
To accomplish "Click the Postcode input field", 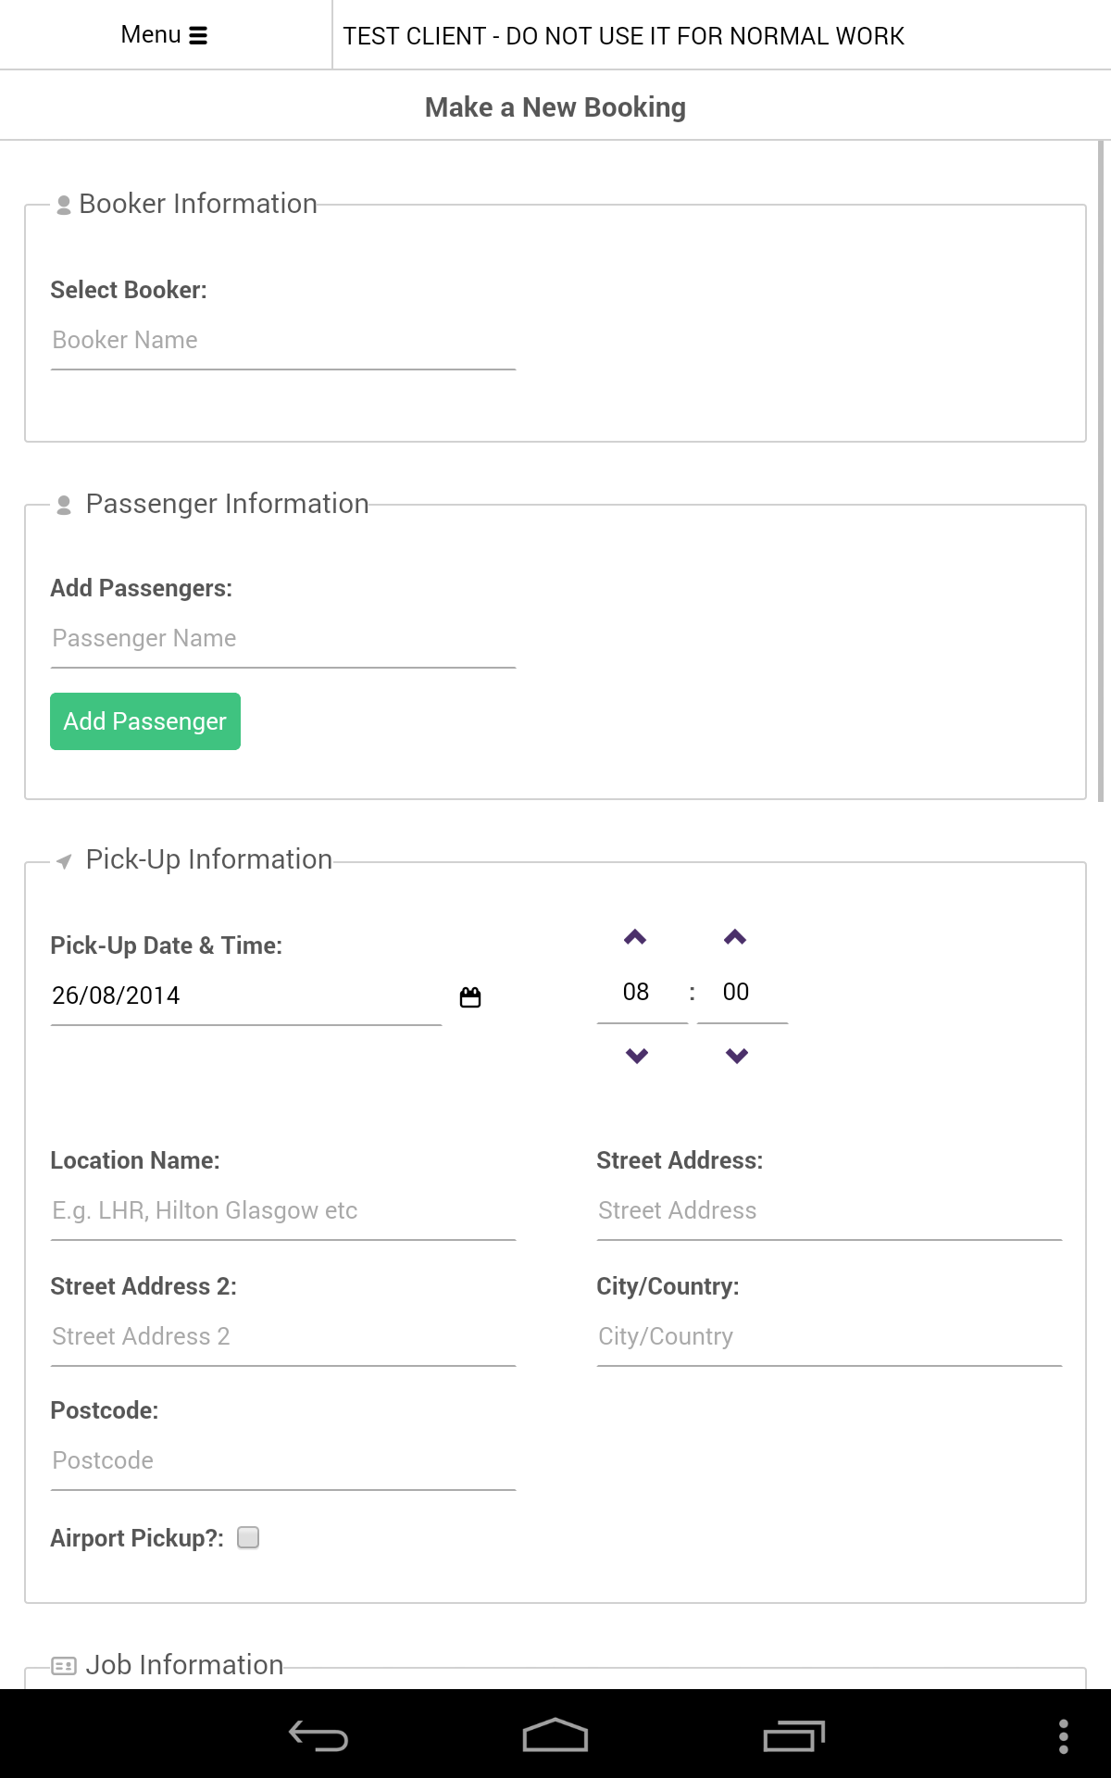I will 282,1461.
